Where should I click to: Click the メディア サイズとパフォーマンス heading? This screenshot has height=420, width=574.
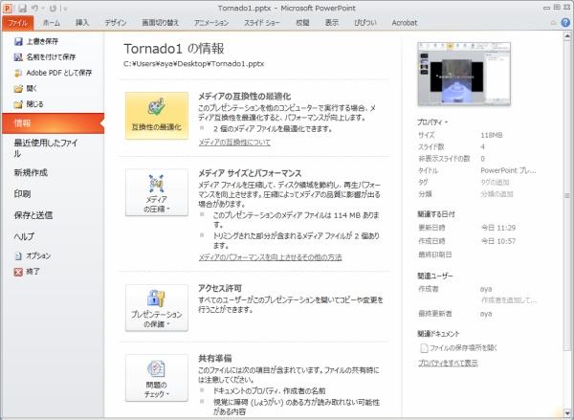[x=250, y=173]
